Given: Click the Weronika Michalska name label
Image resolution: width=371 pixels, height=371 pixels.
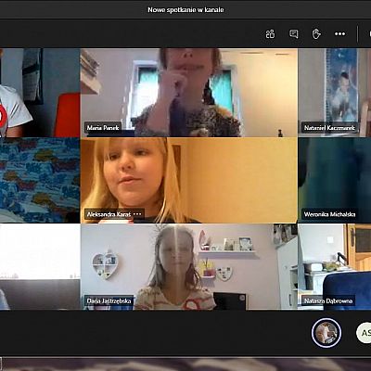Looking at the screenshot, I should 329,214.
